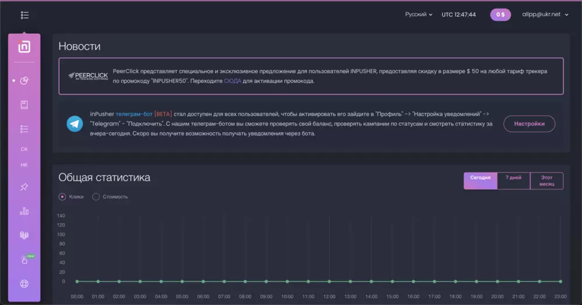Toggle the sidebar menu list icon at top
582x305 pixels.
(x=24, y=15)
